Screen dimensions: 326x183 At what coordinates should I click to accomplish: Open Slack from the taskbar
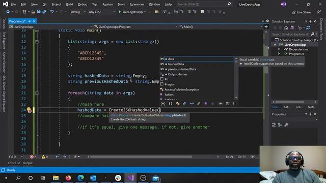(118, 178)
